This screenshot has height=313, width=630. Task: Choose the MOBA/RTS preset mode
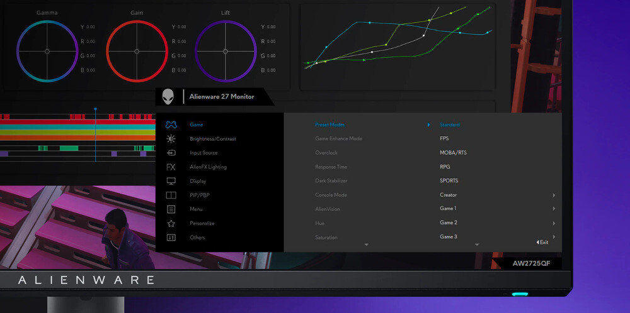click(453, 153)
